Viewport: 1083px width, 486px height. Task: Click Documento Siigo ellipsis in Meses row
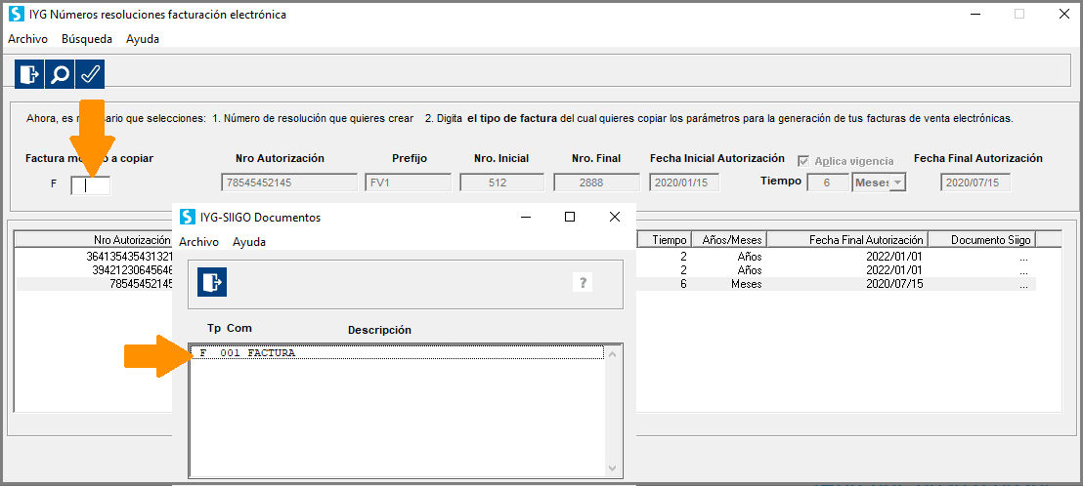tap(1023, 284)
